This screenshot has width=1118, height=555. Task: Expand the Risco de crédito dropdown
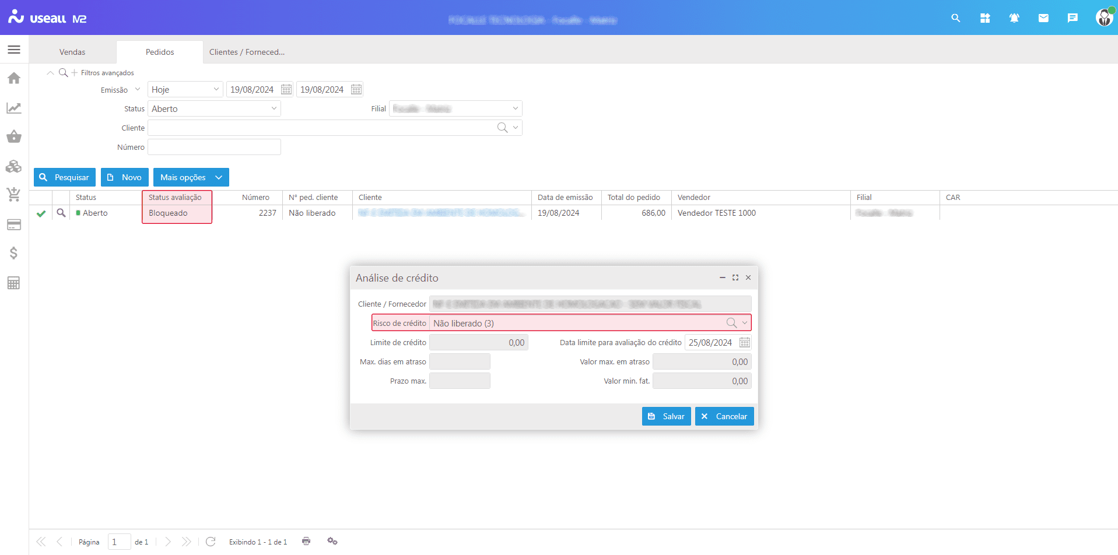[x=744, y=323]
